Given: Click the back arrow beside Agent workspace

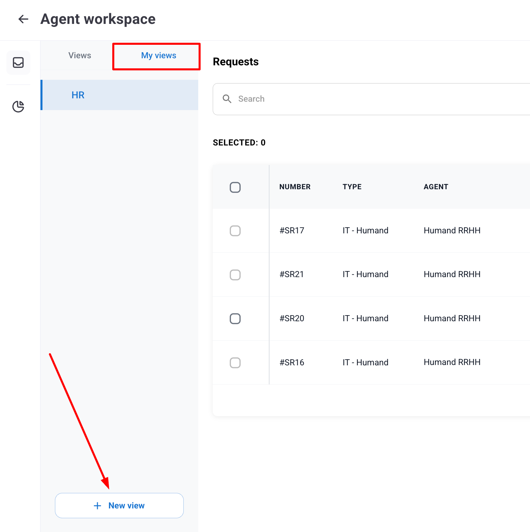Looking at the screenshot, I should pos(23,19).
